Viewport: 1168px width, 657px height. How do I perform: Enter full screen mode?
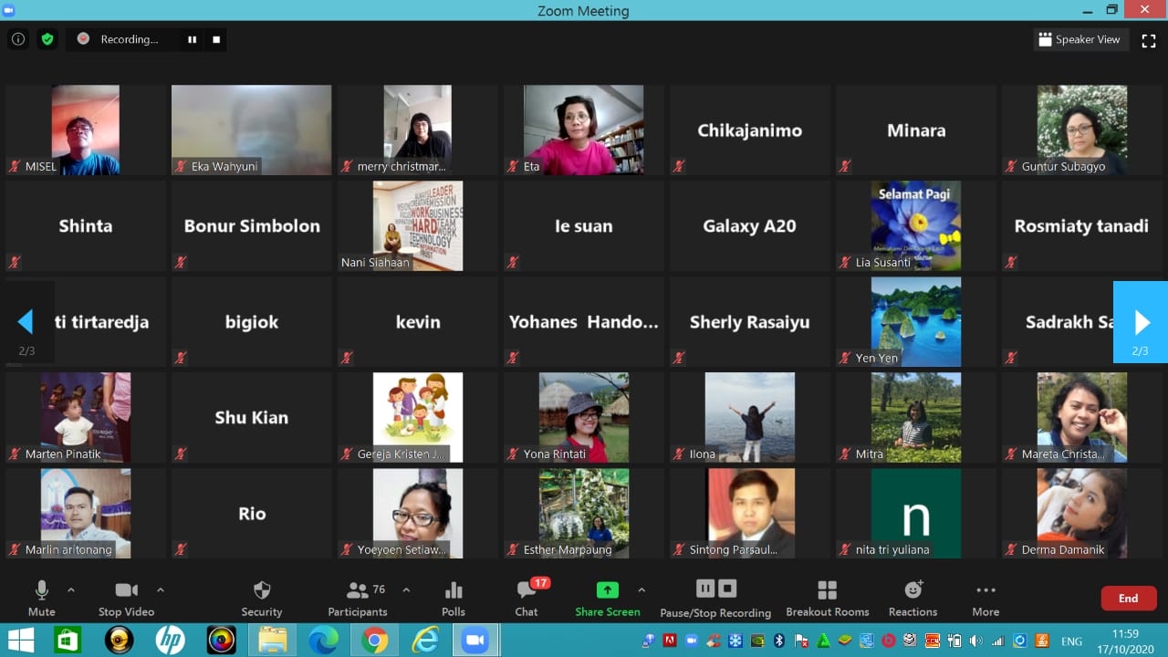click(x=1149, y=40)
